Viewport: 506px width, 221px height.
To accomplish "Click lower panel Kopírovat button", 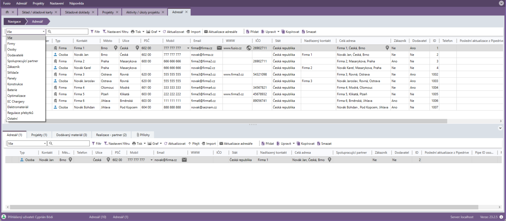I will click(306, 144).
